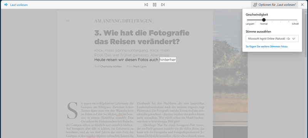Viewport: 308px width, 138px height.
Task: Click the Stimme auswählen label
Action: (x=258, y=31)
